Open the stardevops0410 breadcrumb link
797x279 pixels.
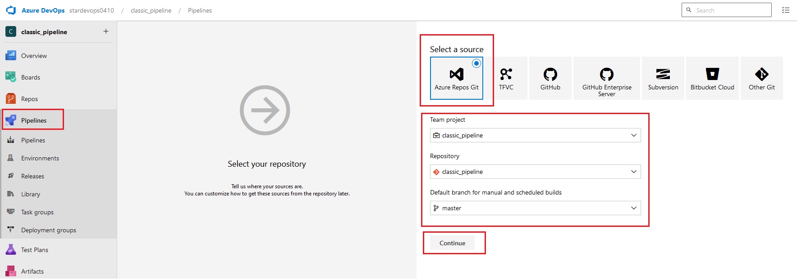tap(92, 10)
